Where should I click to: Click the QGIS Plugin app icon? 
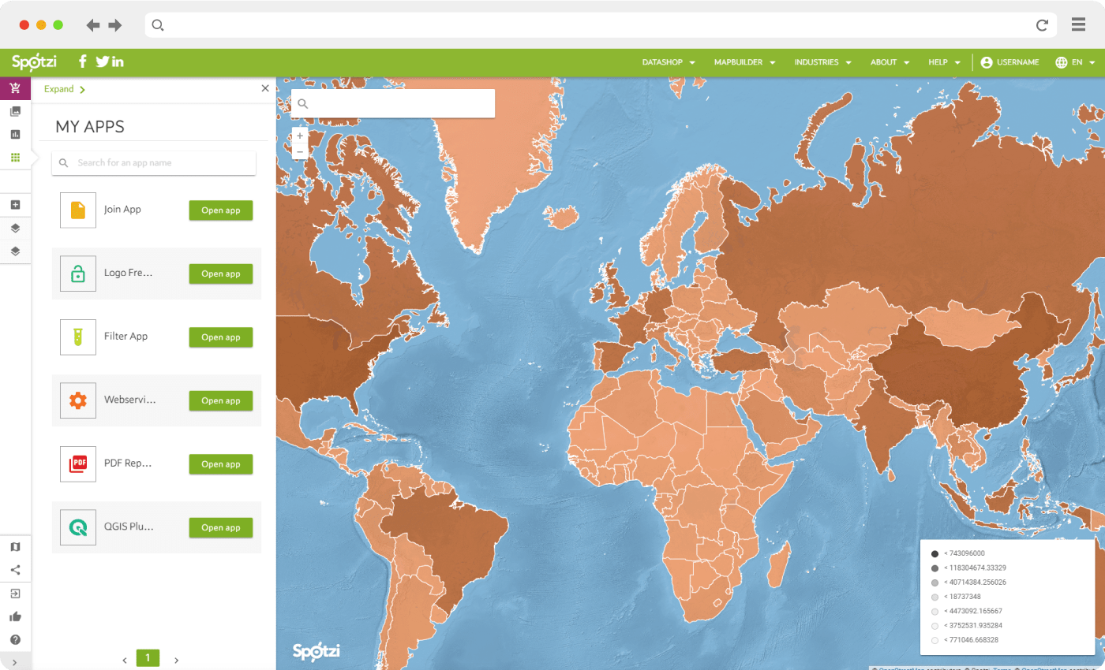click(x=78, y=527)
